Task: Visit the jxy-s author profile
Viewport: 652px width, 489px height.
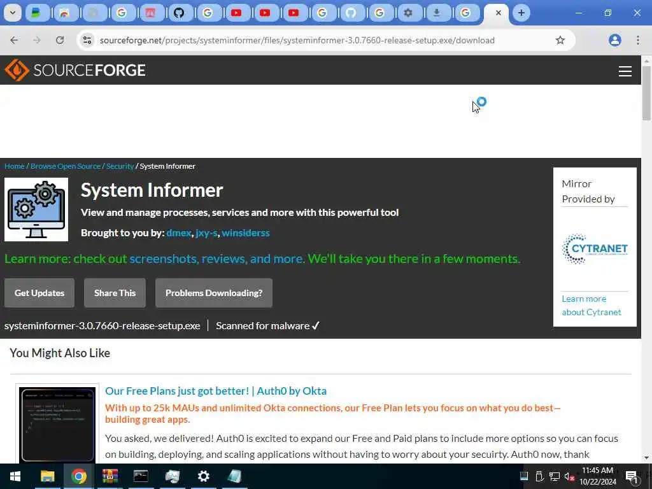Action: [207, 233]
